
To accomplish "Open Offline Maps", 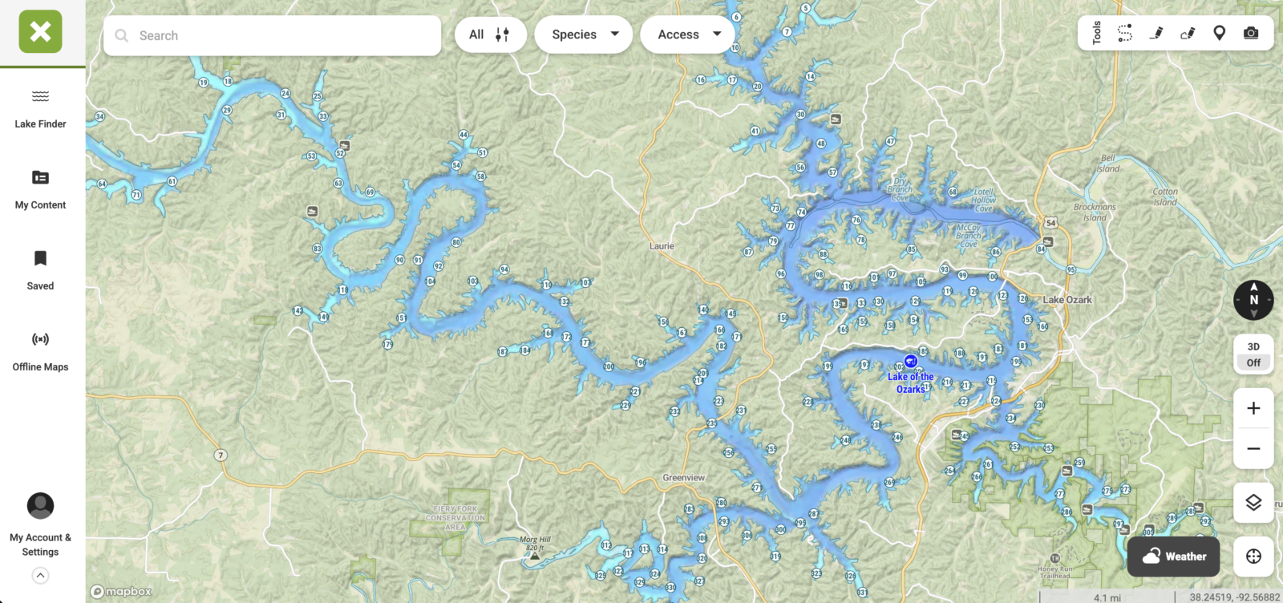I will [x=40, y=352].
